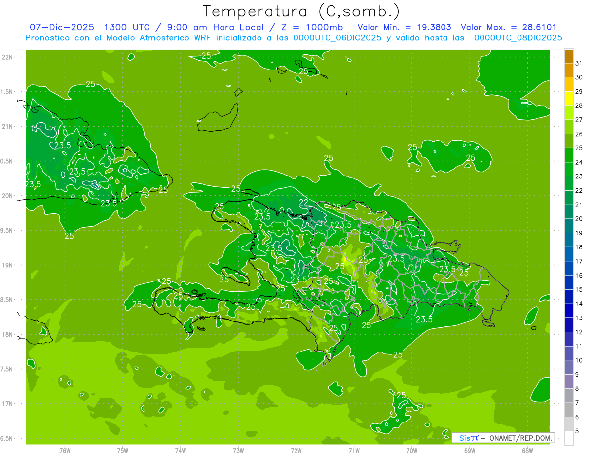Click the "7.5N" latitude axis label

(x=7, y=369)
